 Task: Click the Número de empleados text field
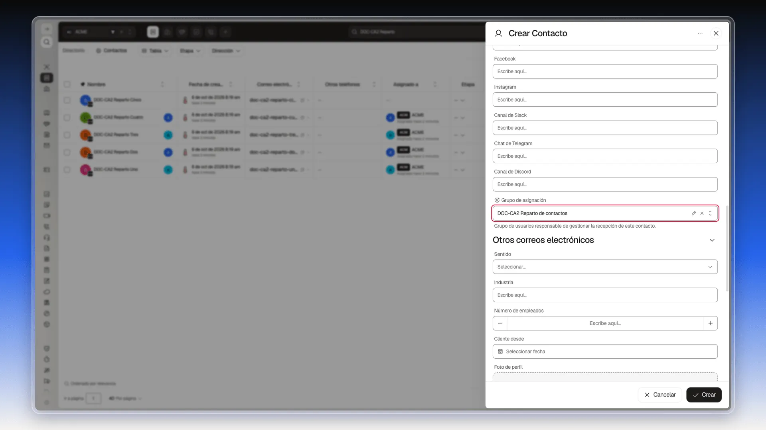tap(605, 323)
